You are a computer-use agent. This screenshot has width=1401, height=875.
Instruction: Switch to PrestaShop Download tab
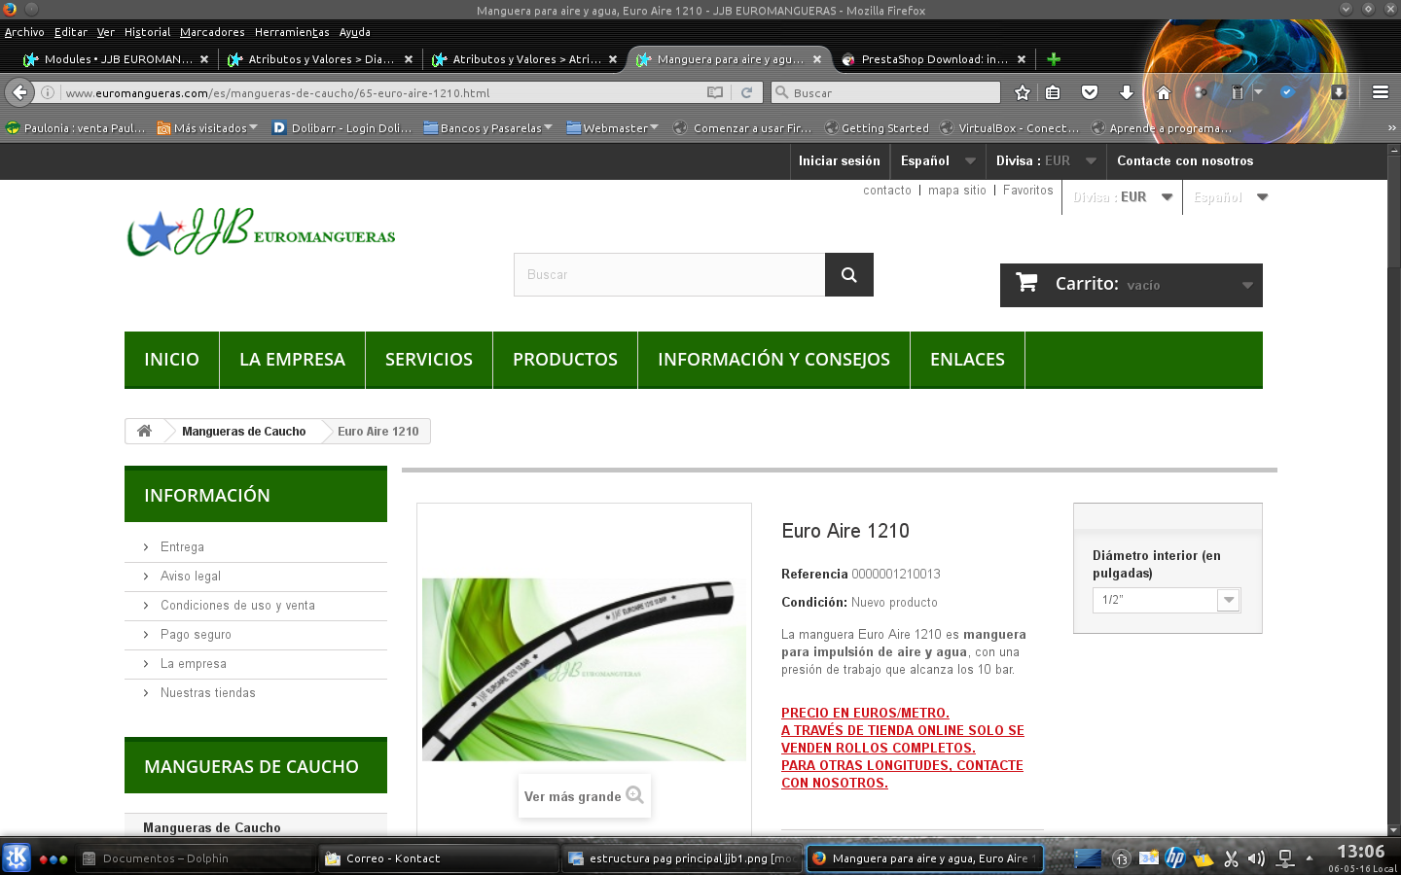[x=934, y=59]
